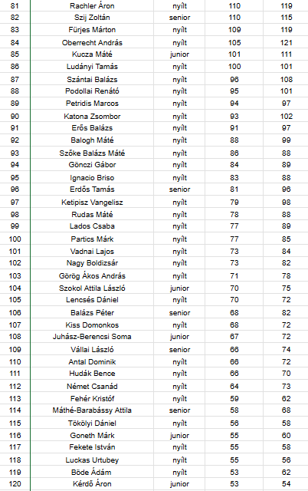Click the name cell Balázs Péter
This screenshot has width=308, height=491.
coord(92,313)
